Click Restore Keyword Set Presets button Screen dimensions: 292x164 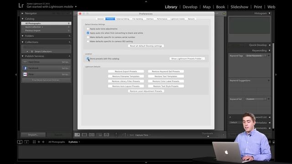pos(166,72)
